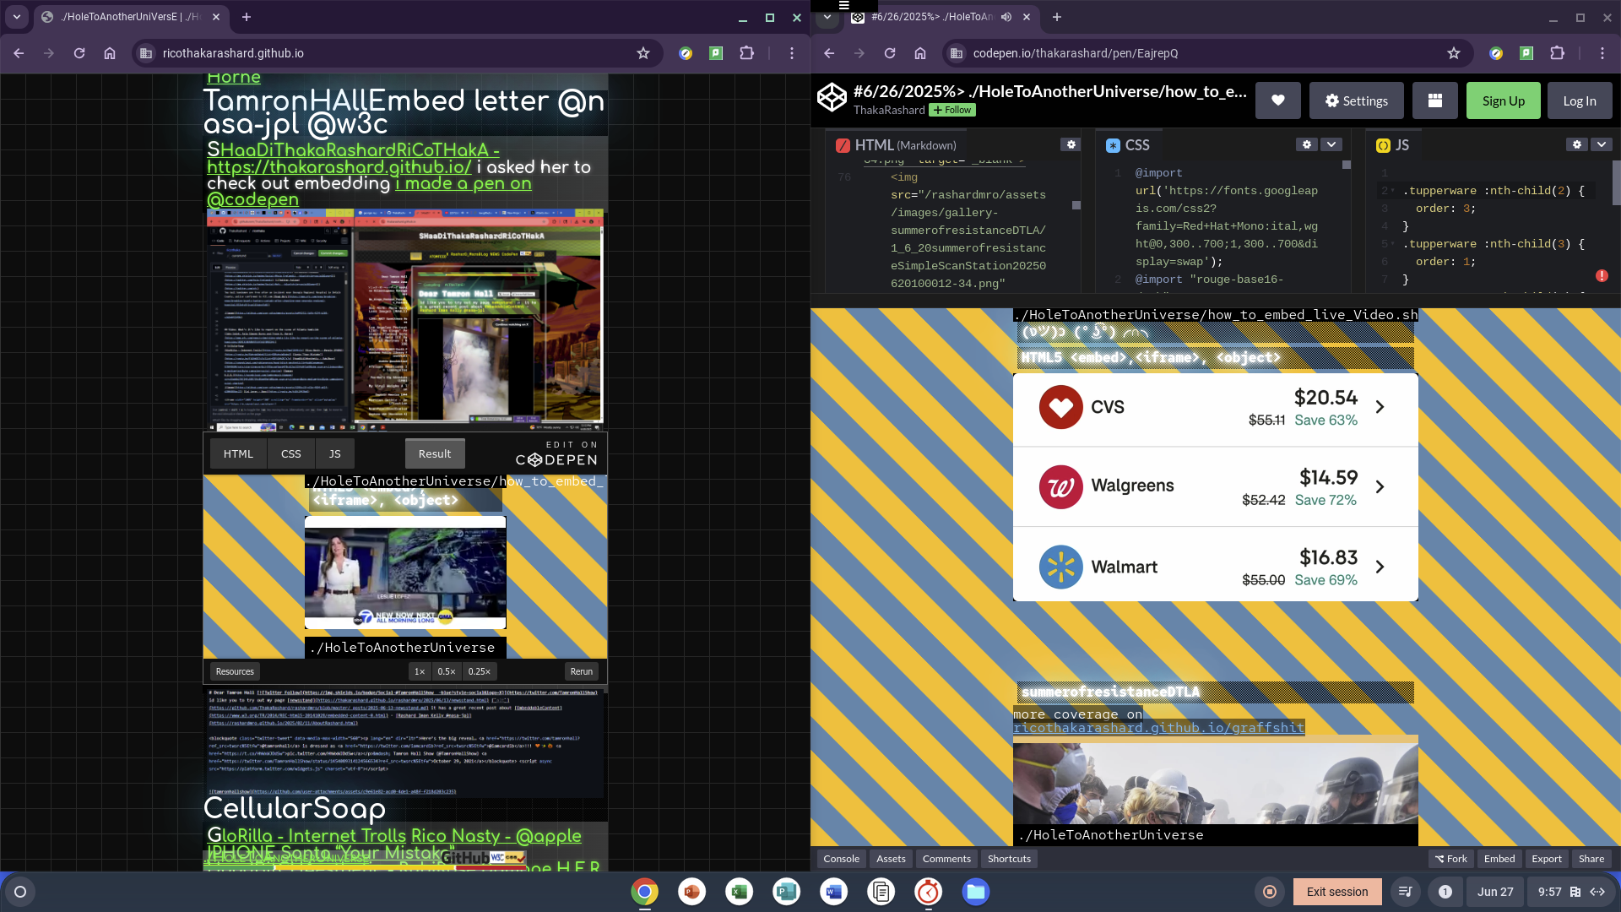Image resolution: width=1621 pixels, height=912 pixels.
Task: Fork this pen
Action: tap(1450, 859)
